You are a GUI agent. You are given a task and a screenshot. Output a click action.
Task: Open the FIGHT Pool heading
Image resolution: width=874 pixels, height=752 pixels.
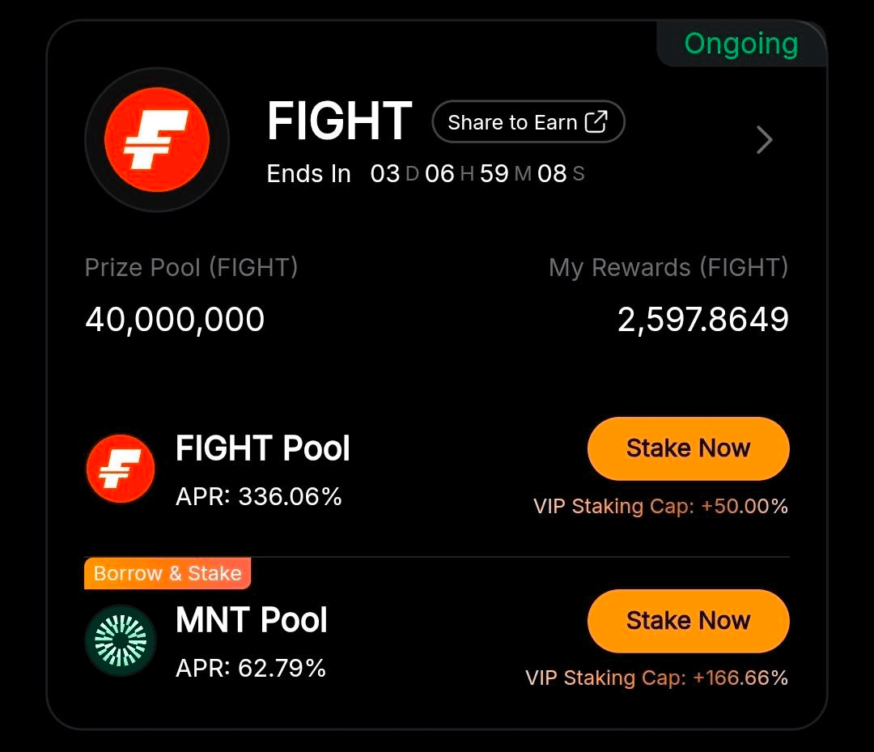(x=263, y=448)
